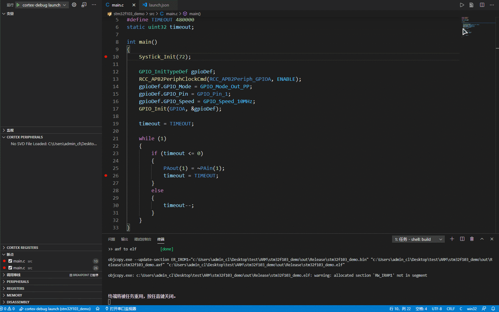Split the terminal panel
Image resolution: width=499 pixels, height=312 pixels.
462,239
